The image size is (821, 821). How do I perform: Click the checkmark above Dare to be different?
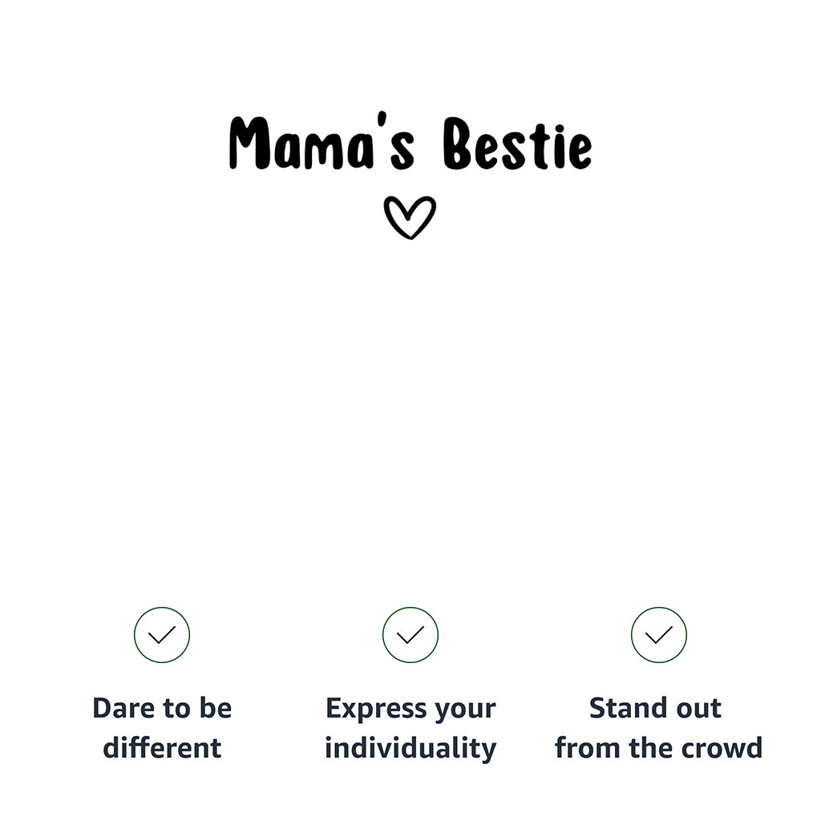click(162, 635)
